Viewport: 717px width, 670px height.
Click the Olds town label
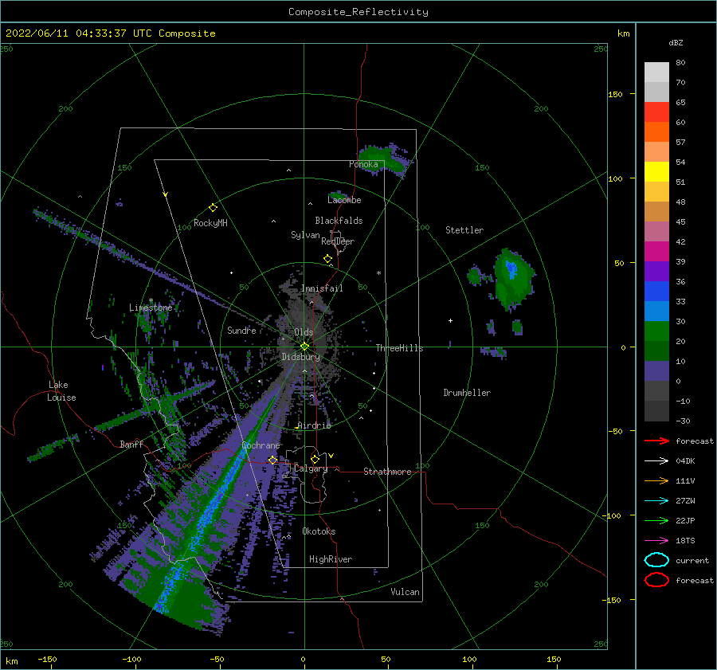click(304, 332)
